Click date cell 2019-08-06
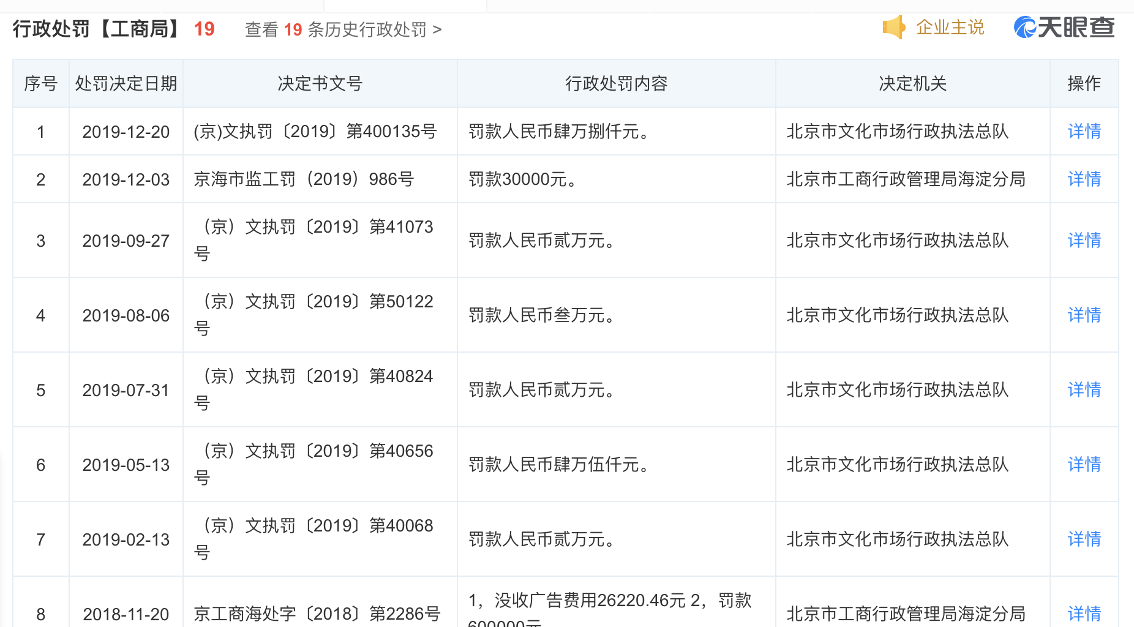Image resolution: width=1134 pixels, height=627 pixels. point(126,315)
